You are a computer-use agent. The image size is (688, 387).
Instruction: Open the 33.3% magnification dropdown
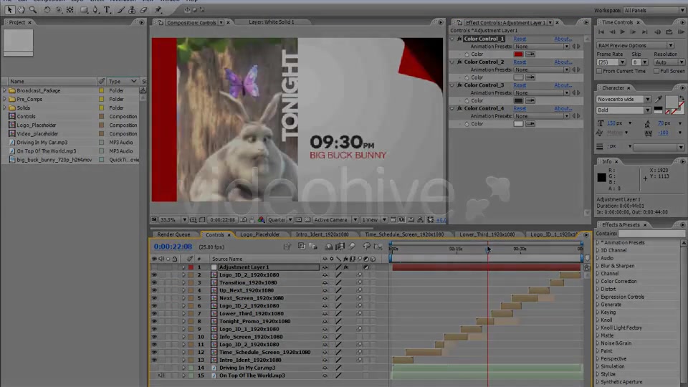click(x=173, y=220)
